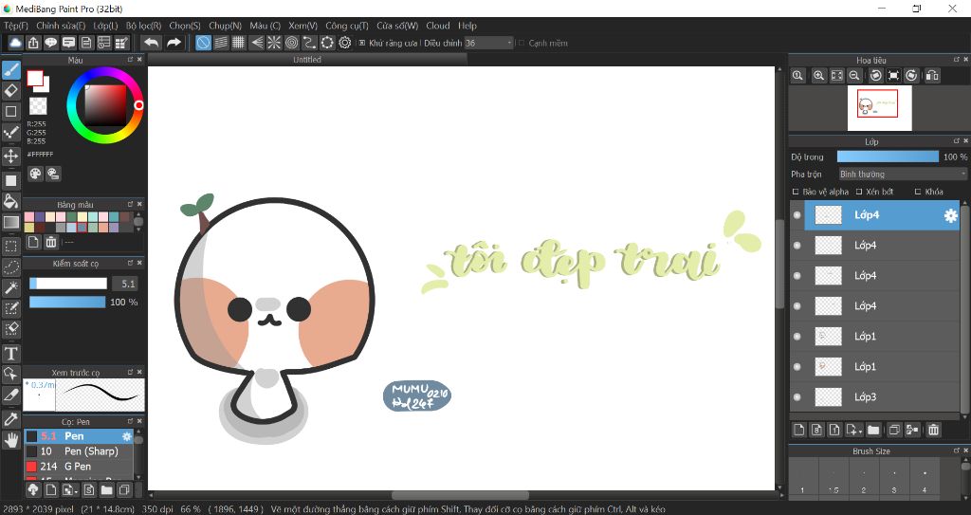Open the Xem(V) menu
This screenshot has height=515, width=971.
pos(302,26)
